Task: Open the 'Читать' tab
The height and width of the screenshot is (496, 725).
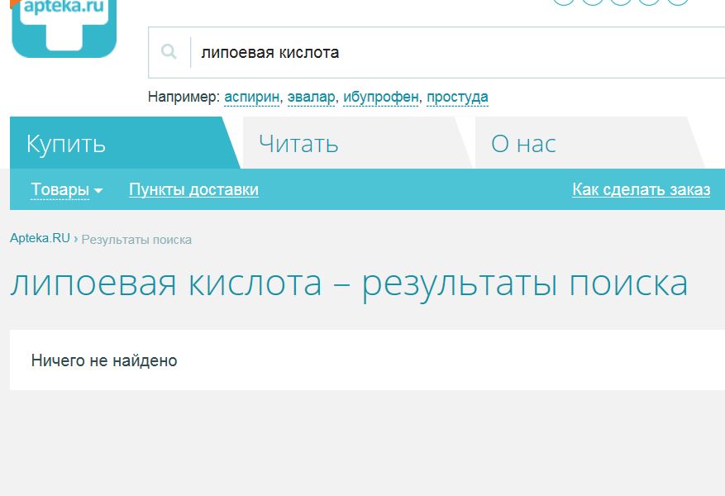Action: pyautogui.click(x=298, y=143)
